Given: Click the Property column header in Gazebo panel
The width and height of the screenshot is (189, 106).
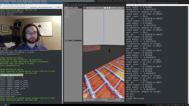Looking at the screenshot, I should (x=66, y=41).
